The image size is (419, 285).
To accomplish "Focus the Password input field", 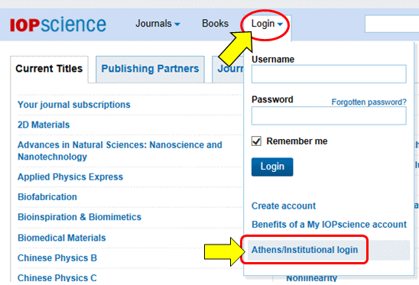I will click(x=329, y=115).
